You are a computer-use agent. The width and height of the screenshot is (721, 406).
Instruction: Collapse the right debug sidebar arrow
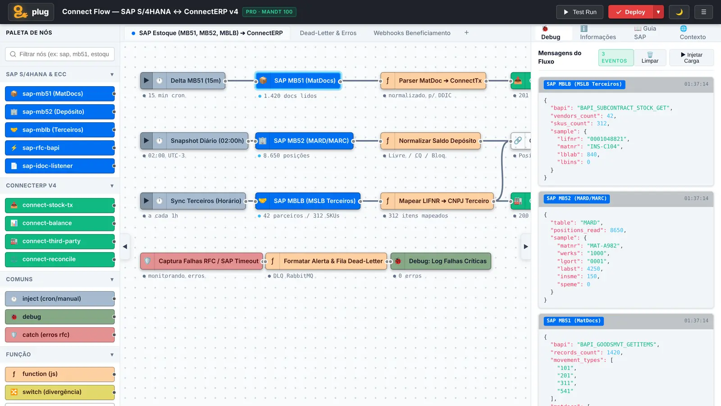click(x=525, y=247)
